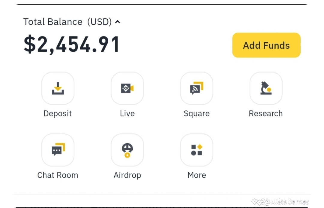The height and width of the screenshot is (208, 324).
Task: Click the Total Balance (USD) label
Action: [x=67, y=22]
